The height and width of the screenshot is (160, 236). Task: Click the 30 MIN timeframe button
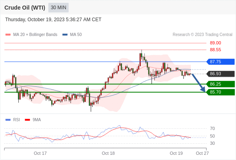coord(58,8)
